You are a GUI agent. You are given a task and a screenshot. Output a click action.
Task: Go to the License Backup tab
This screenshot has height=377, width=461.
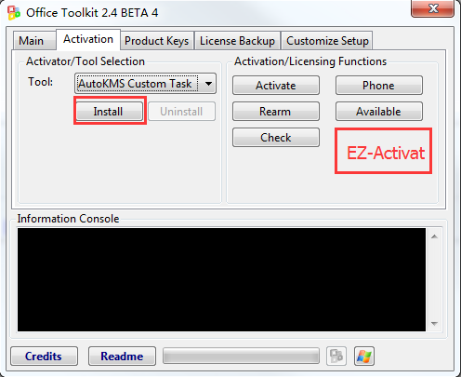[x=237, y=41]
